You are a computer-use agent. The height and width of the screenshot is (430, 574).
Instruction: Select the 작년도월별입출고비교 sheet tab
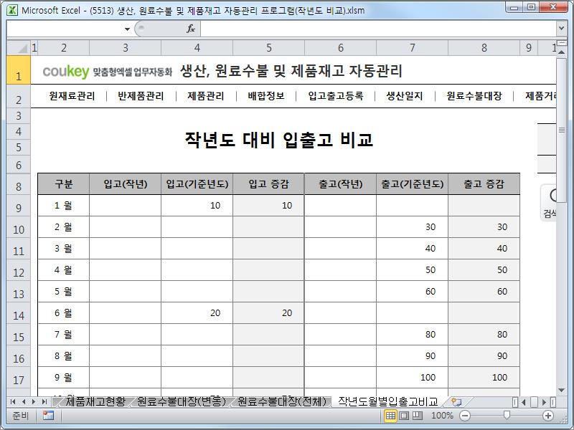[x=387, y=402]
